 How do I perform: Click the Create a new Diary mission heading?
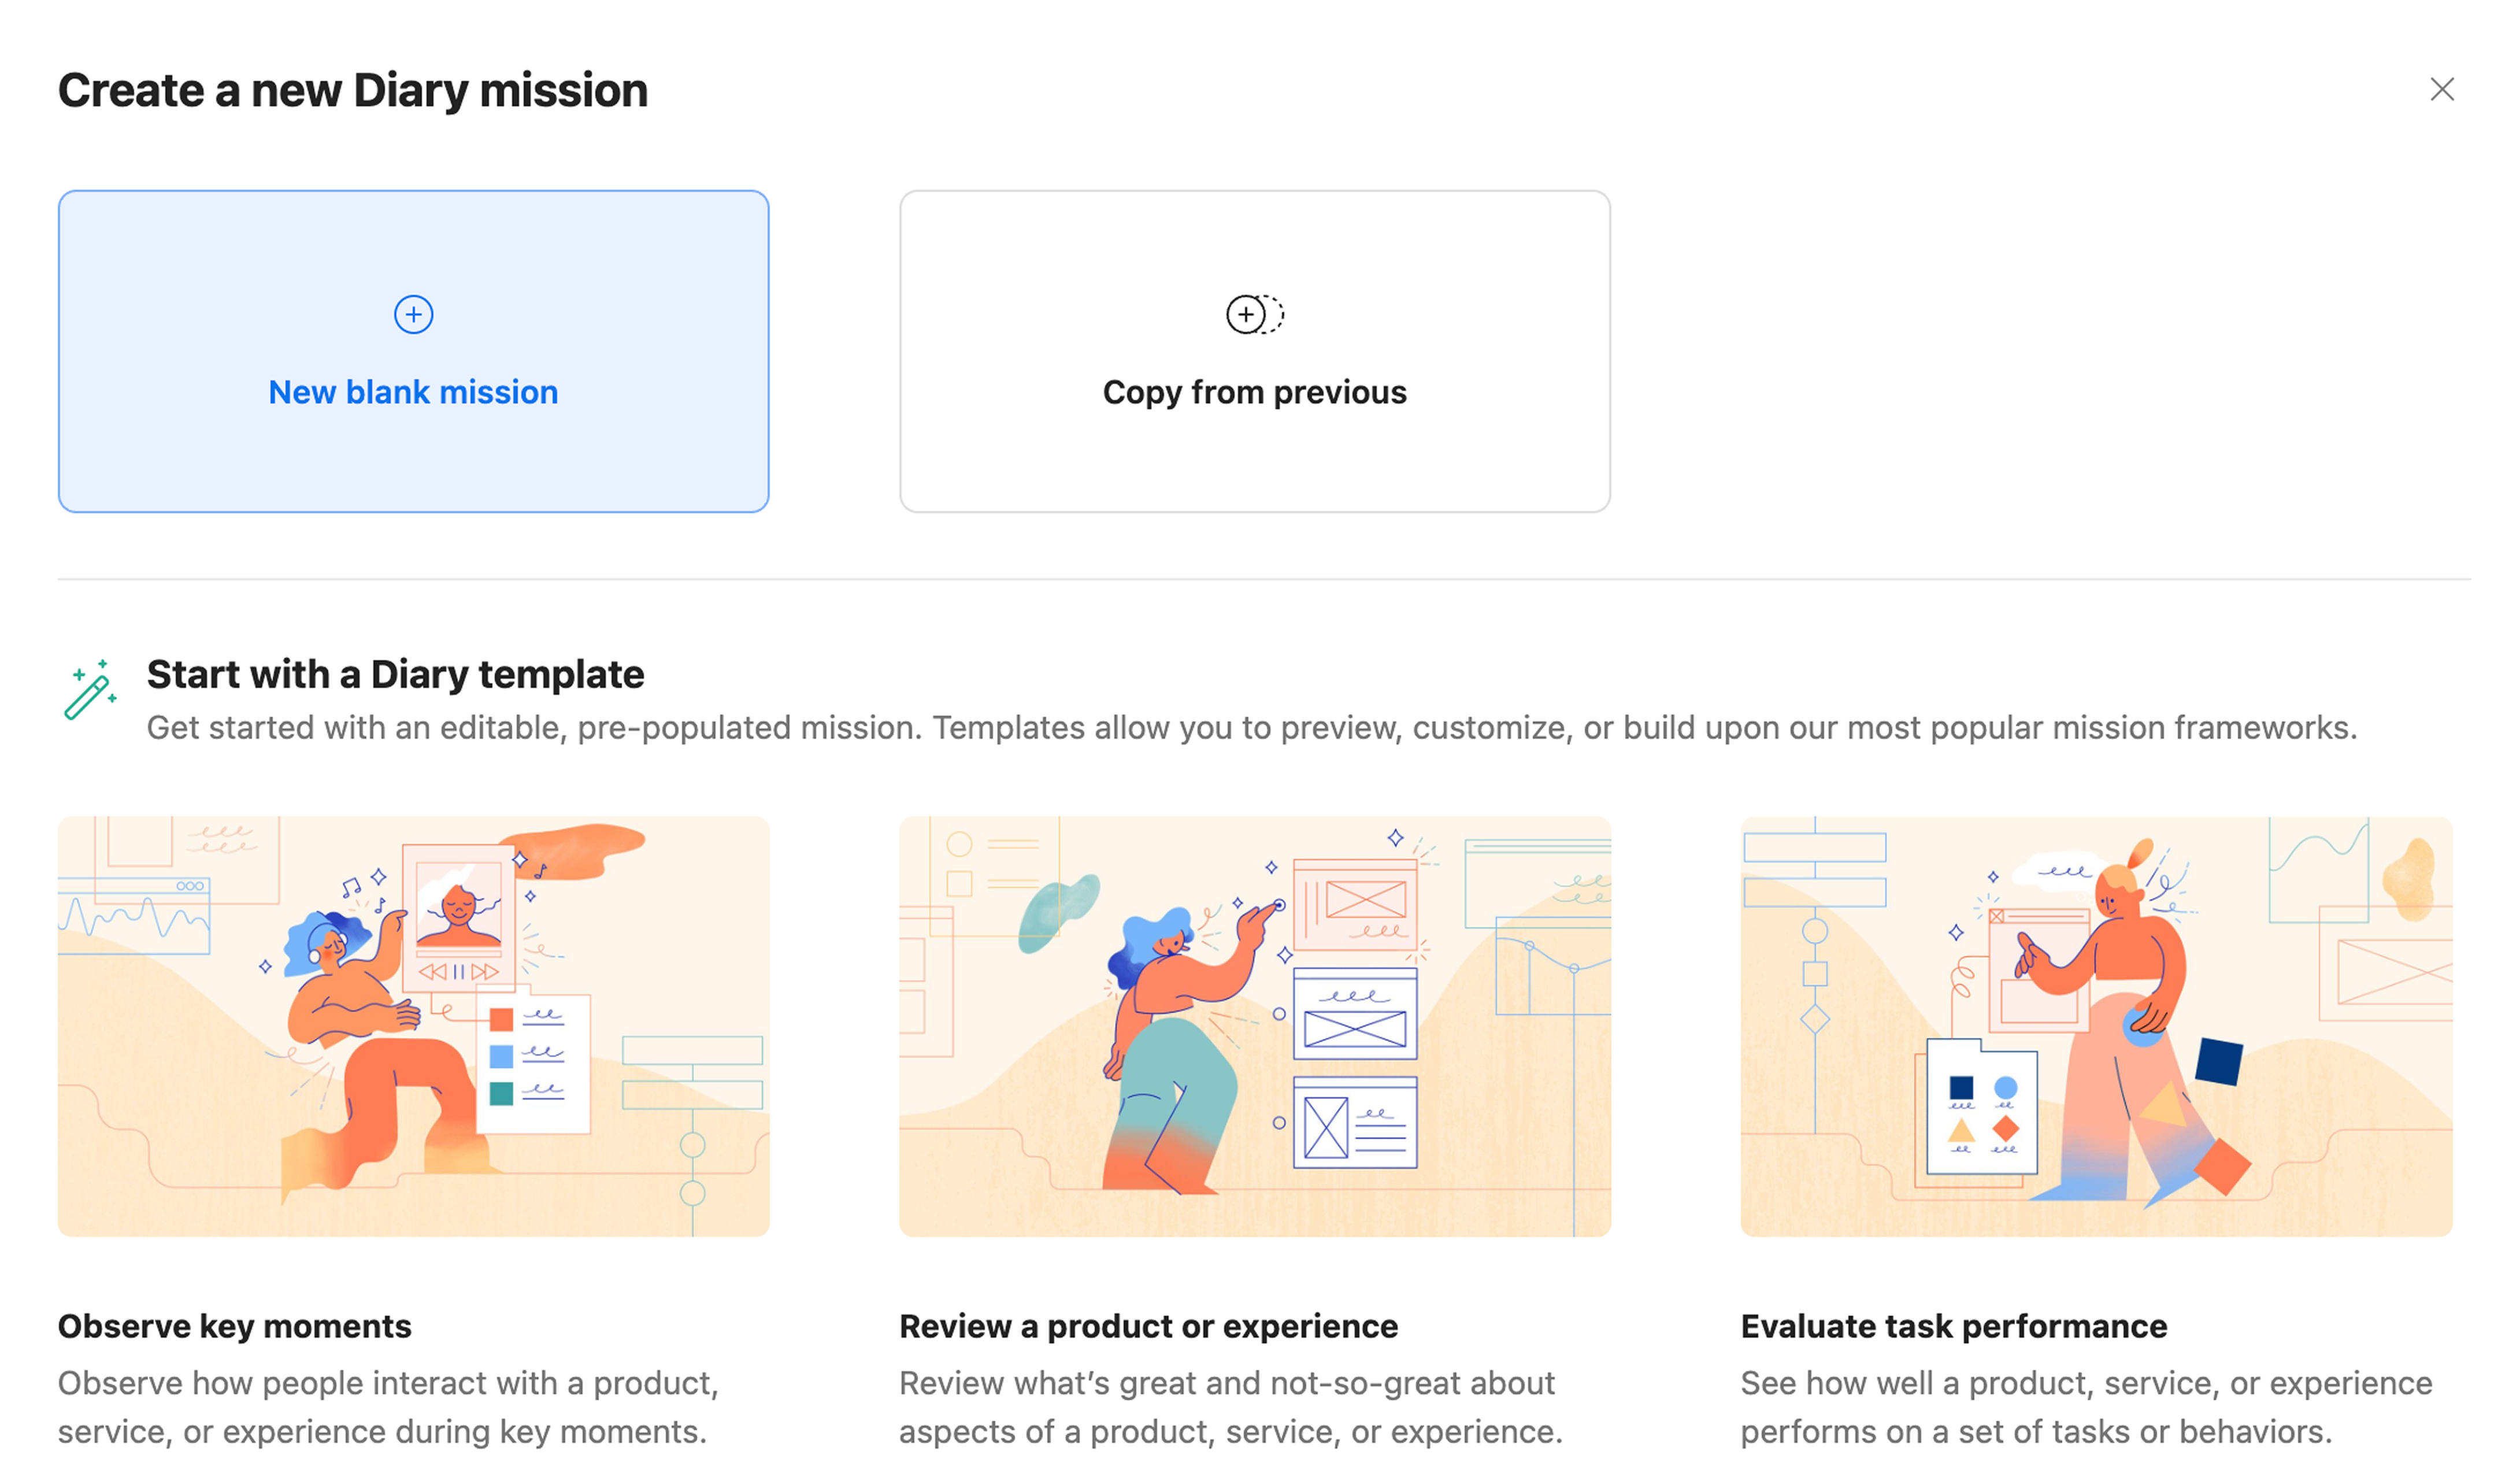pyautogui.click(x=352, y=90)
